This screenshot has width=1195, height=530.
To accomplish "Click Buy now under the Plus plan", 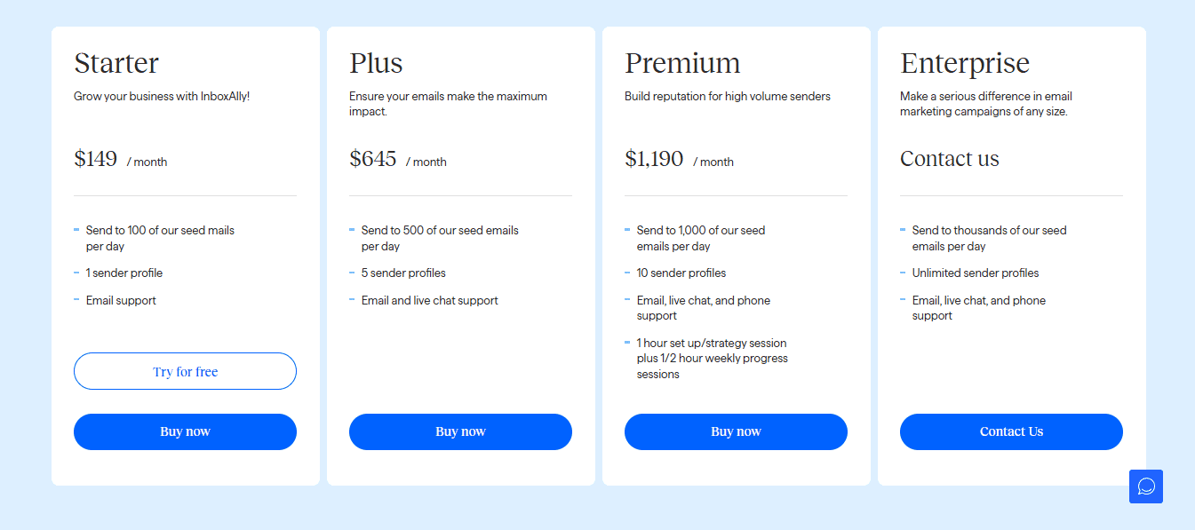I will tap(460, 431).
